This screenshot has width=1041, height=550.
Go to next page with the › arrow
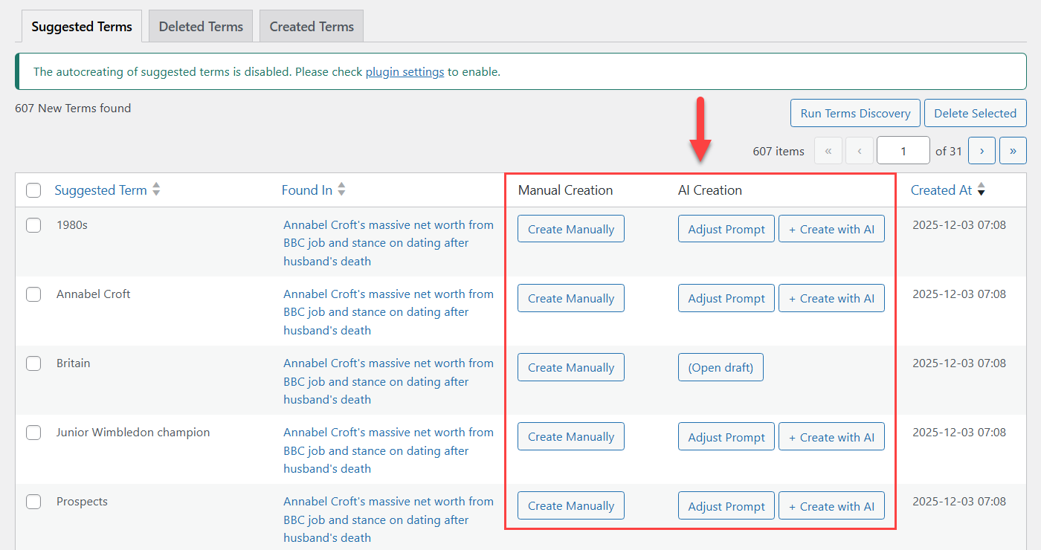pyautogui.click(x=982, y=150)
